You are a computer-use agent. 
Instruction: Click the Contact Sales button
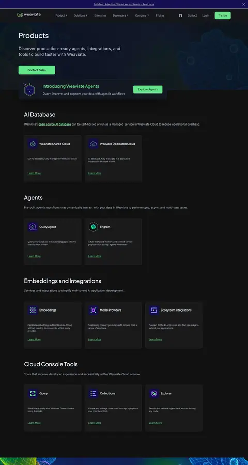[37, 70]
